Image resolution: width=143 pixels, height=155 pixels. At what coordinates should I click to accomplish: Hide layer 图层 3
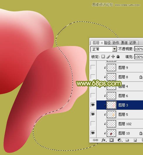(93, 105)
